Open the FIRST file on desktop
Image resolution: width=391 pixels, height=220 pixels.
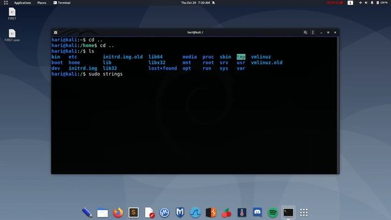coord(12,13)
